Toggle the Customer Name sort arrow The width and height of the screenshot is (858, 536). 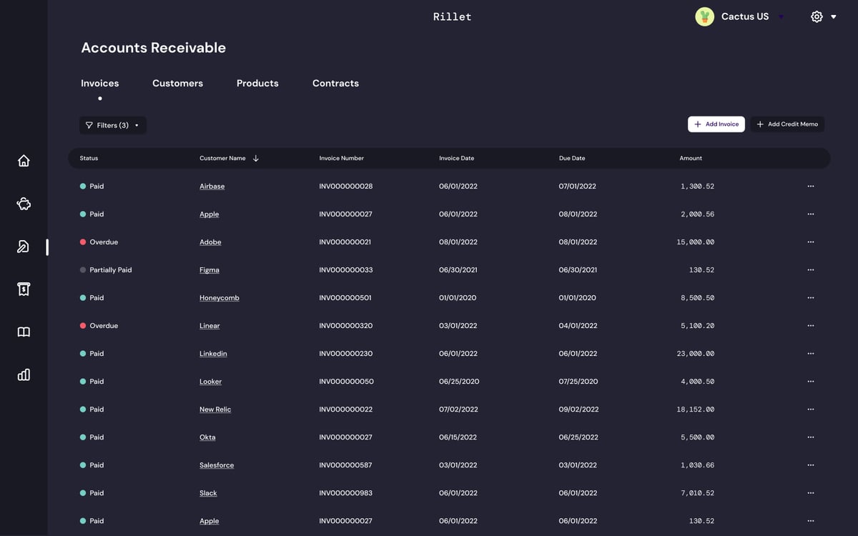256,158
